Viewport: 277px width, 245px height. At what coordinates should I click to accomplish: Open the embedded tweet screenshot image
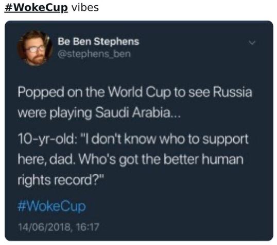pos(139,130)
